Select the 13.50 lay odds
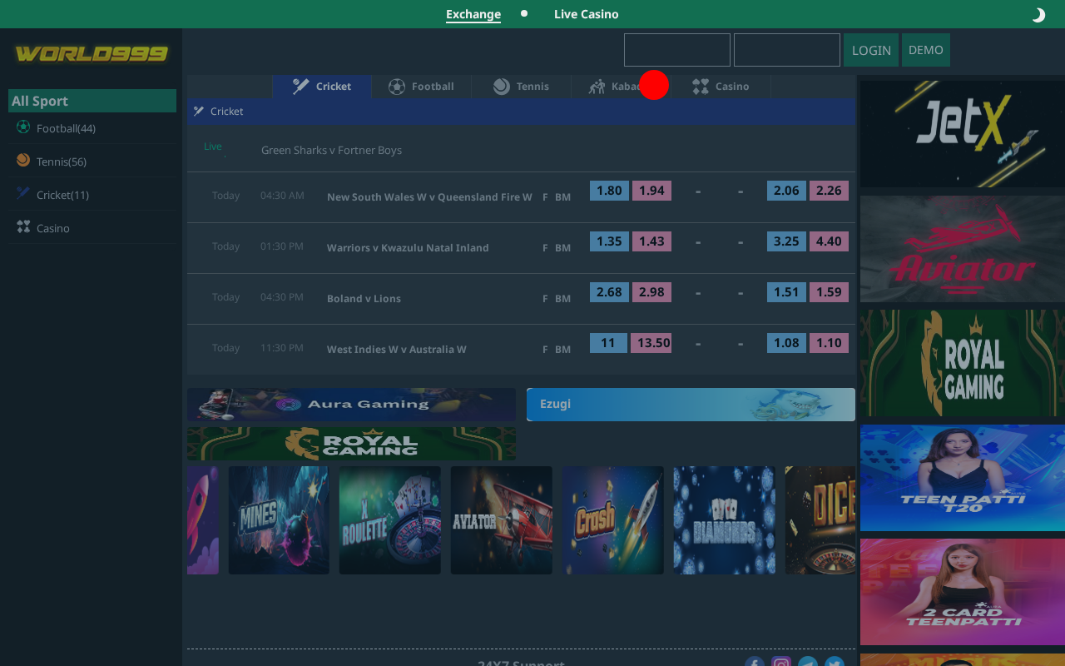The image size is (1065, 666). click(x=651, y=343)
